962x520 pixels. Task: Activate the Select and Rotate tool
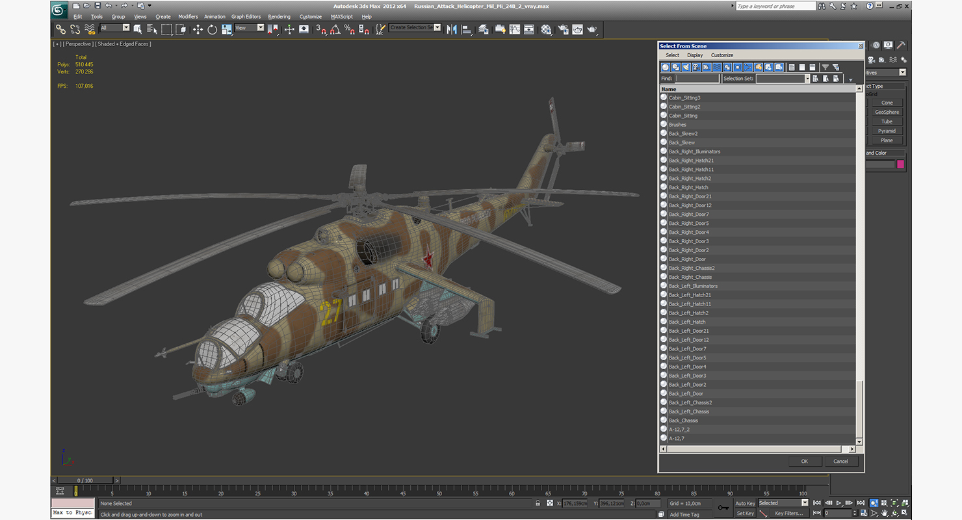click(x=213, y=29)
